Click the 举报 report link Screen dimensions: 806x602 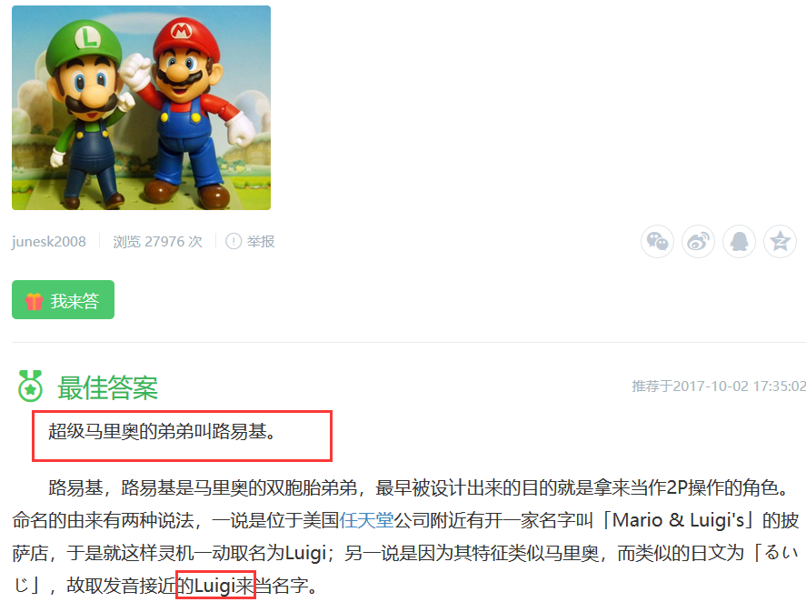[261, 241]
